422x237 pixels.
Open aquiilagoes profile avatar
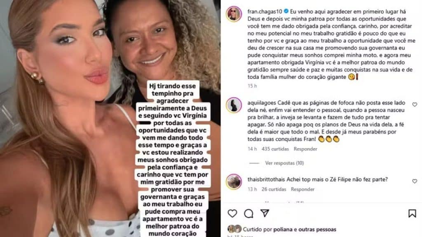point(234,105)
